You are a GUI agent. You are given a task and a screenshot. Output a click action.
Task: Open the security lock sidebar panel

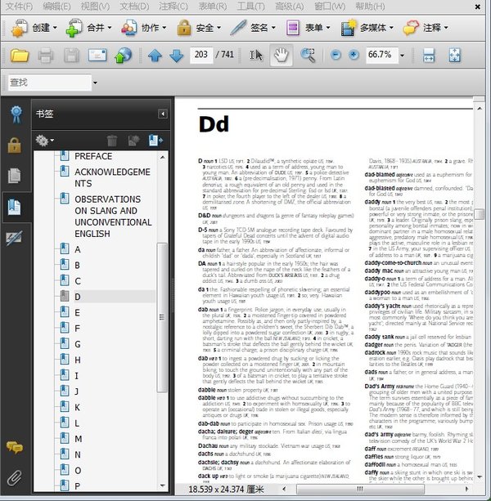[x=15, y=145]
